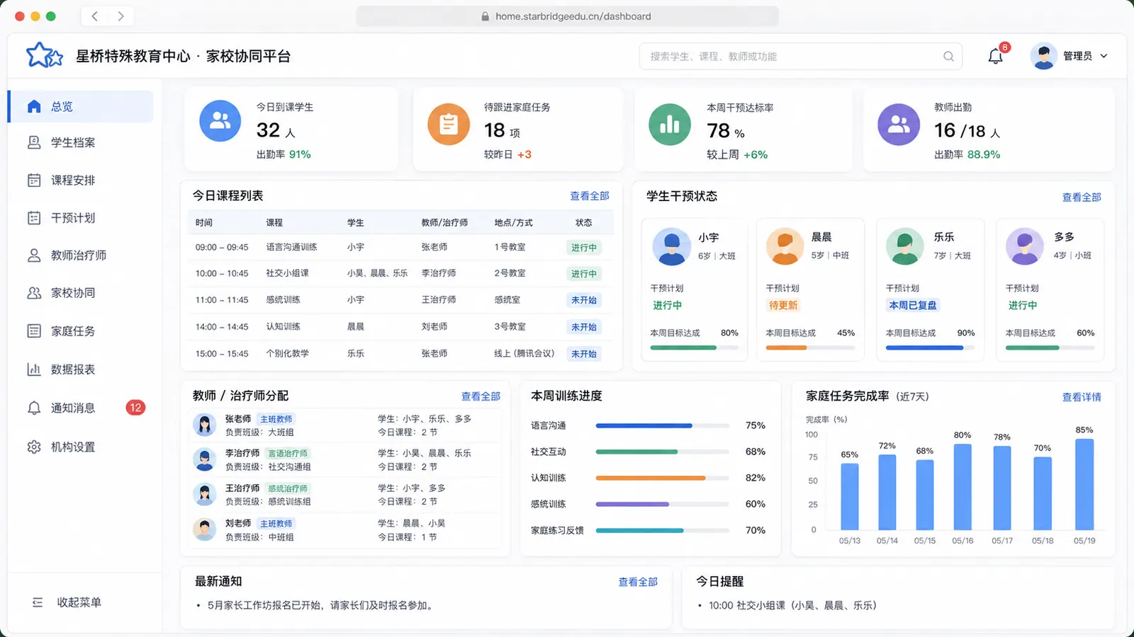Viewport: 1134px width, 637px height.
Task: Click 李治疗师's avatar in teacher list
Action: (x=205, y=459)
